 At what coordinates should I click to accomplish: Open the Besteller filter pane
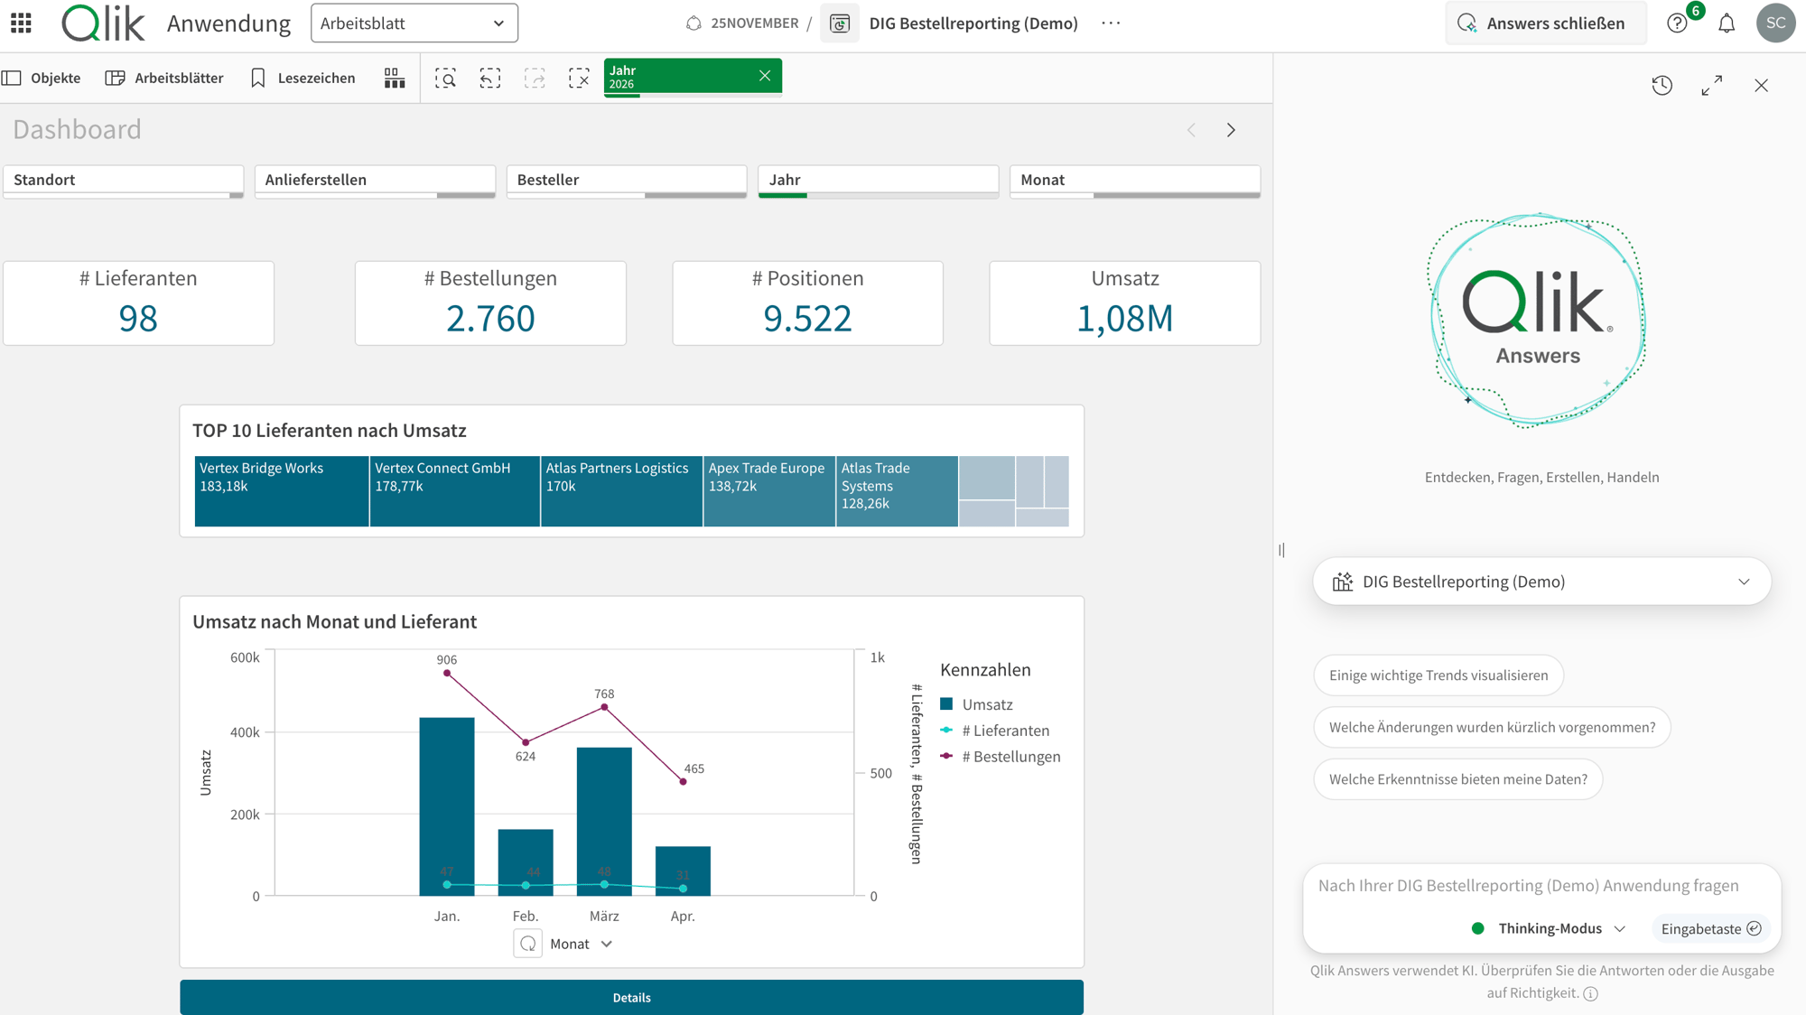coord(627,180)
